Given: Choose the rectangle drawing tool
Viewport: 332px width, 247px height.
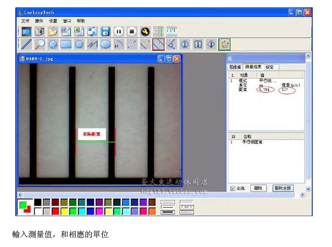Looking at the screenshot, I should click(66, 44).
